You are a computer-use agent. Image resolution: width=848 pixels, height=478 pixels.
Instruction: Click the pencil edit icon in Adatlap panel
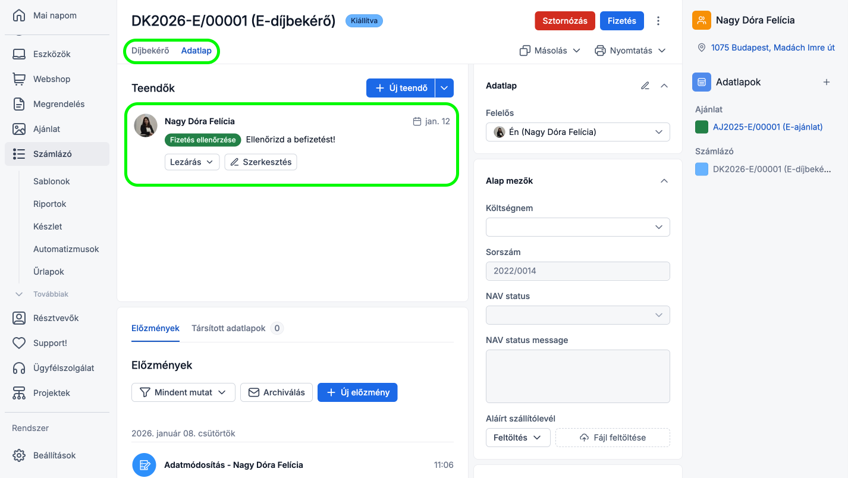pyautogui.click(x=645, y=86)
